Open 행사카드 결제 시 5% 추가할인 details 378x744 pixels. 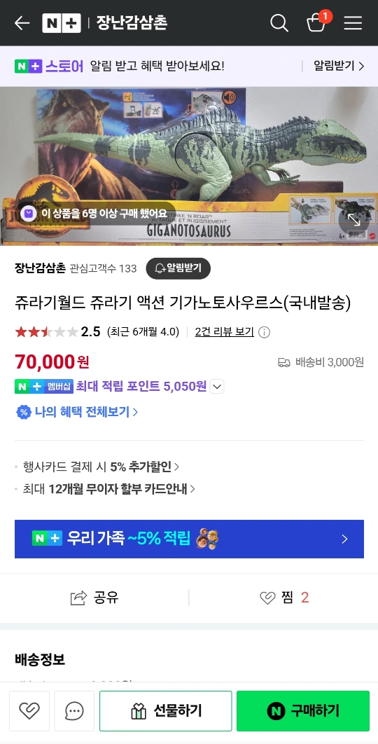click(101, 467)
